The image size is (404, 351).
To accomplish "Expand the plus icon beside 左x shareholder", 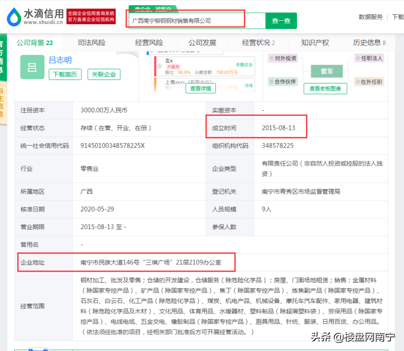I will [160, 66].
